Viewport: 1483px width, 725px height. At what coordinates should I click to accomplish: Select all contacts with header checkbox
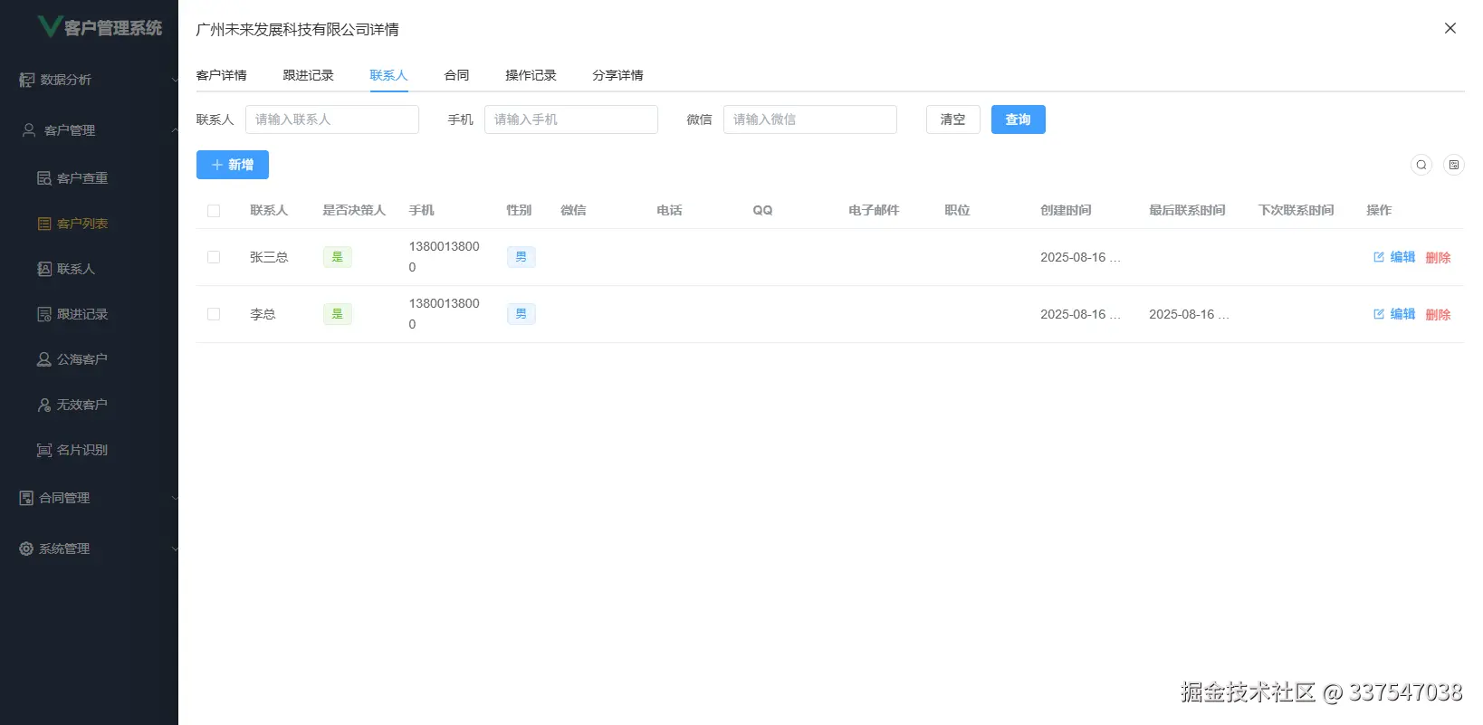click(214, 211)
